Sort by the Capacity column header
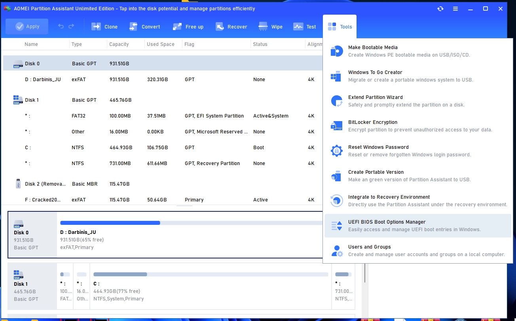This screenshot has width=516, height=321. (119, 44)
